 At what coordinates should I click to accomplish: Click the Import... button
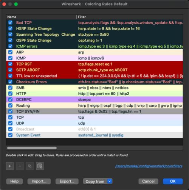click(x=39, y=181)
